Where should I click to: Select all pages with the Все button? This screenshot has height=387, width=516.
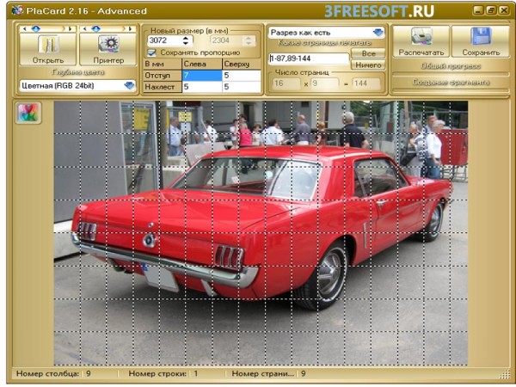pyautogui.click(x=368, y=53)
